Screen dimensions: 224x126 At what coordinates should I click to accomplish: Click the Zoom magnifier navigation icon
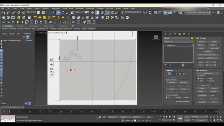point(211,117)
